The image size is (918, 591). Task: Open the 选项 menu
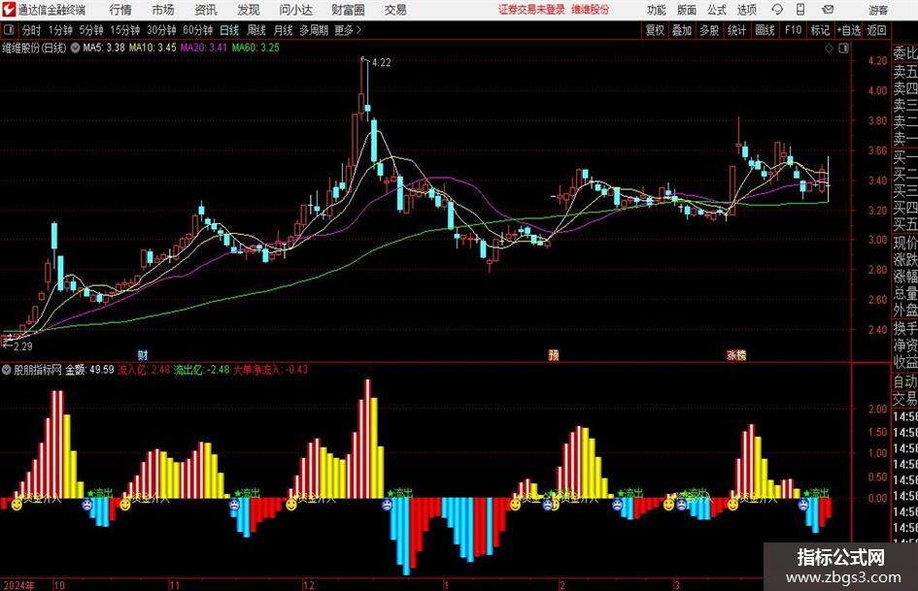(x=746, y=10)
